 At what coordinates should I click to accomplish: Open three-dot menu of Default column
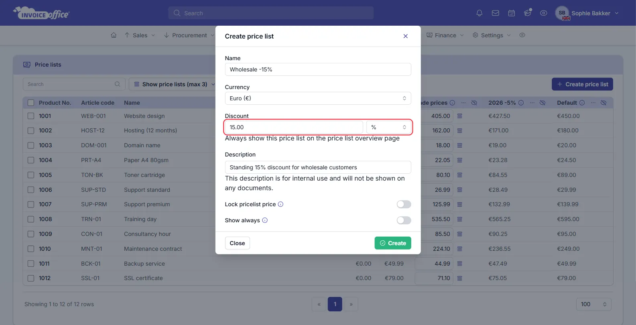pos(593,103)
